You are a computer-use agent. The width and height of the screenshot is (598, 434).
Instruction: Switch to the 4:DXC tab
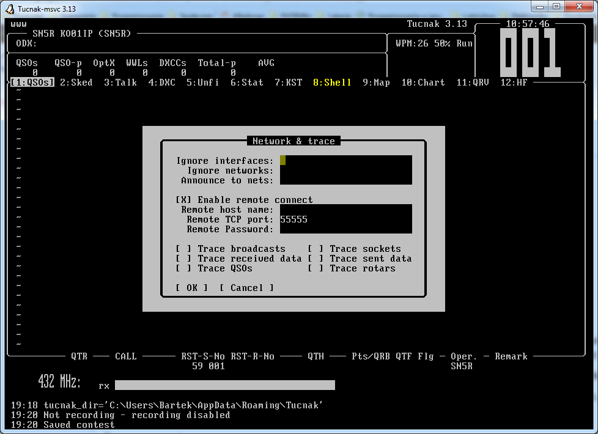161,83
